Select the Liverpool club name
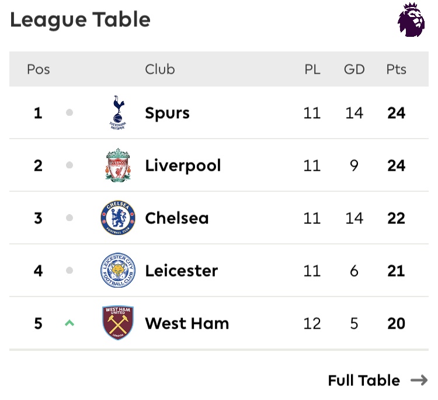The width and height of the screenshot is (438, 400). click(x=183, y=165)
